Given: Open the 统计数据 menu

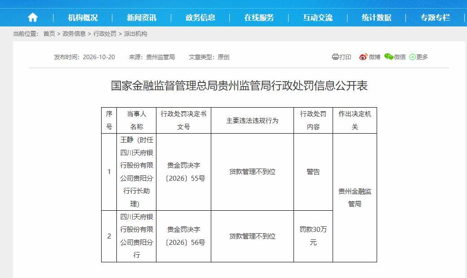Looking at the screenshot, I should click(x=377, y=18).
